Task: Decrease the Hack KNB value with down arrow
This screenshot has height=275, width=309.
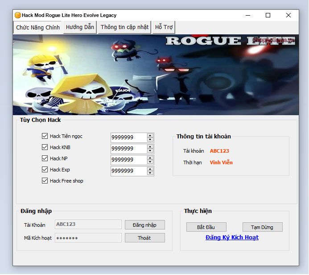Action: (x=150, y=151)
